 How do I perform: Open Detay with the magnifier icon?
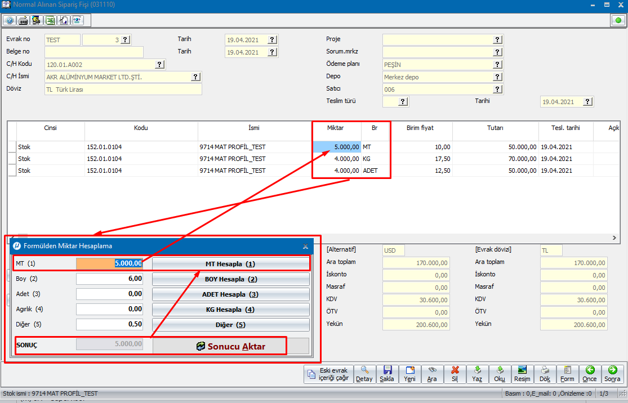point(364,375)
